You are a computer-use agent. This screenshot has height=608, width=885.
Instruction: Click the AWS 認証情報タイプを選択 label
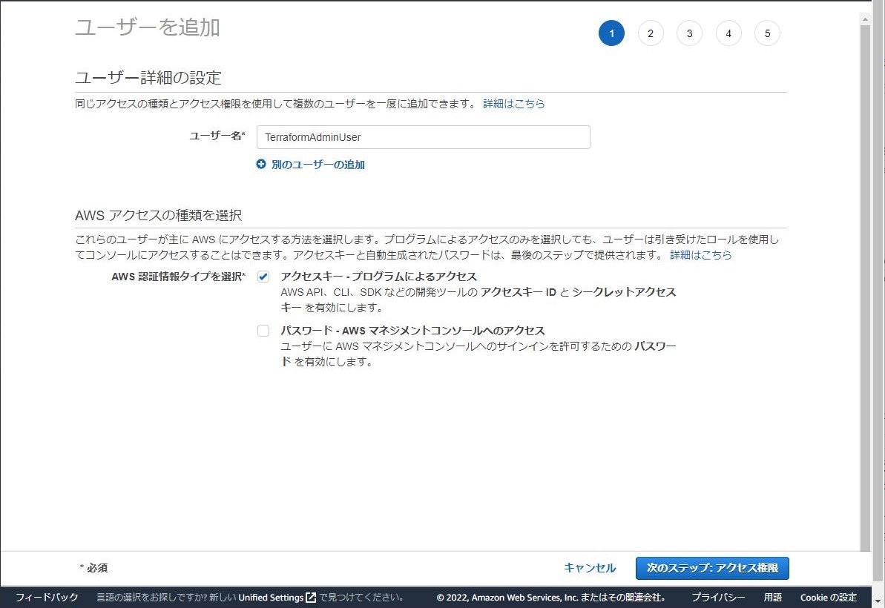tap(178, 277)
